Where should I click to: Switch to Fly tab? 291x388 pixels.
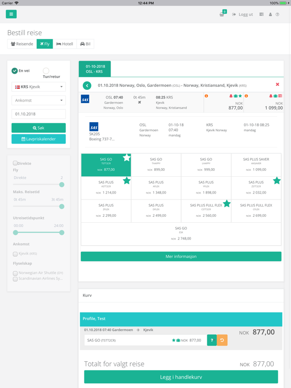coord(45,44)
